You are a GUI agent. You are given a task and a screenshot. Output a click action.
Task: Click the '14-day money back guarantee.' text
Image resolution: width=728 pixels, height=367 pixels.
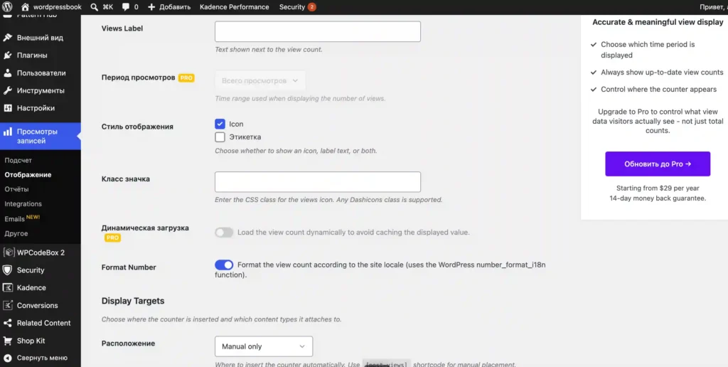click(658, 198)
